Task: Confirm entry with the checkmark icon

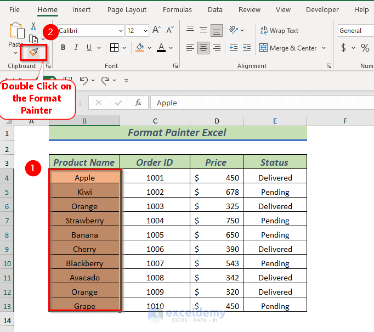Action: click(x=118, y=103)
